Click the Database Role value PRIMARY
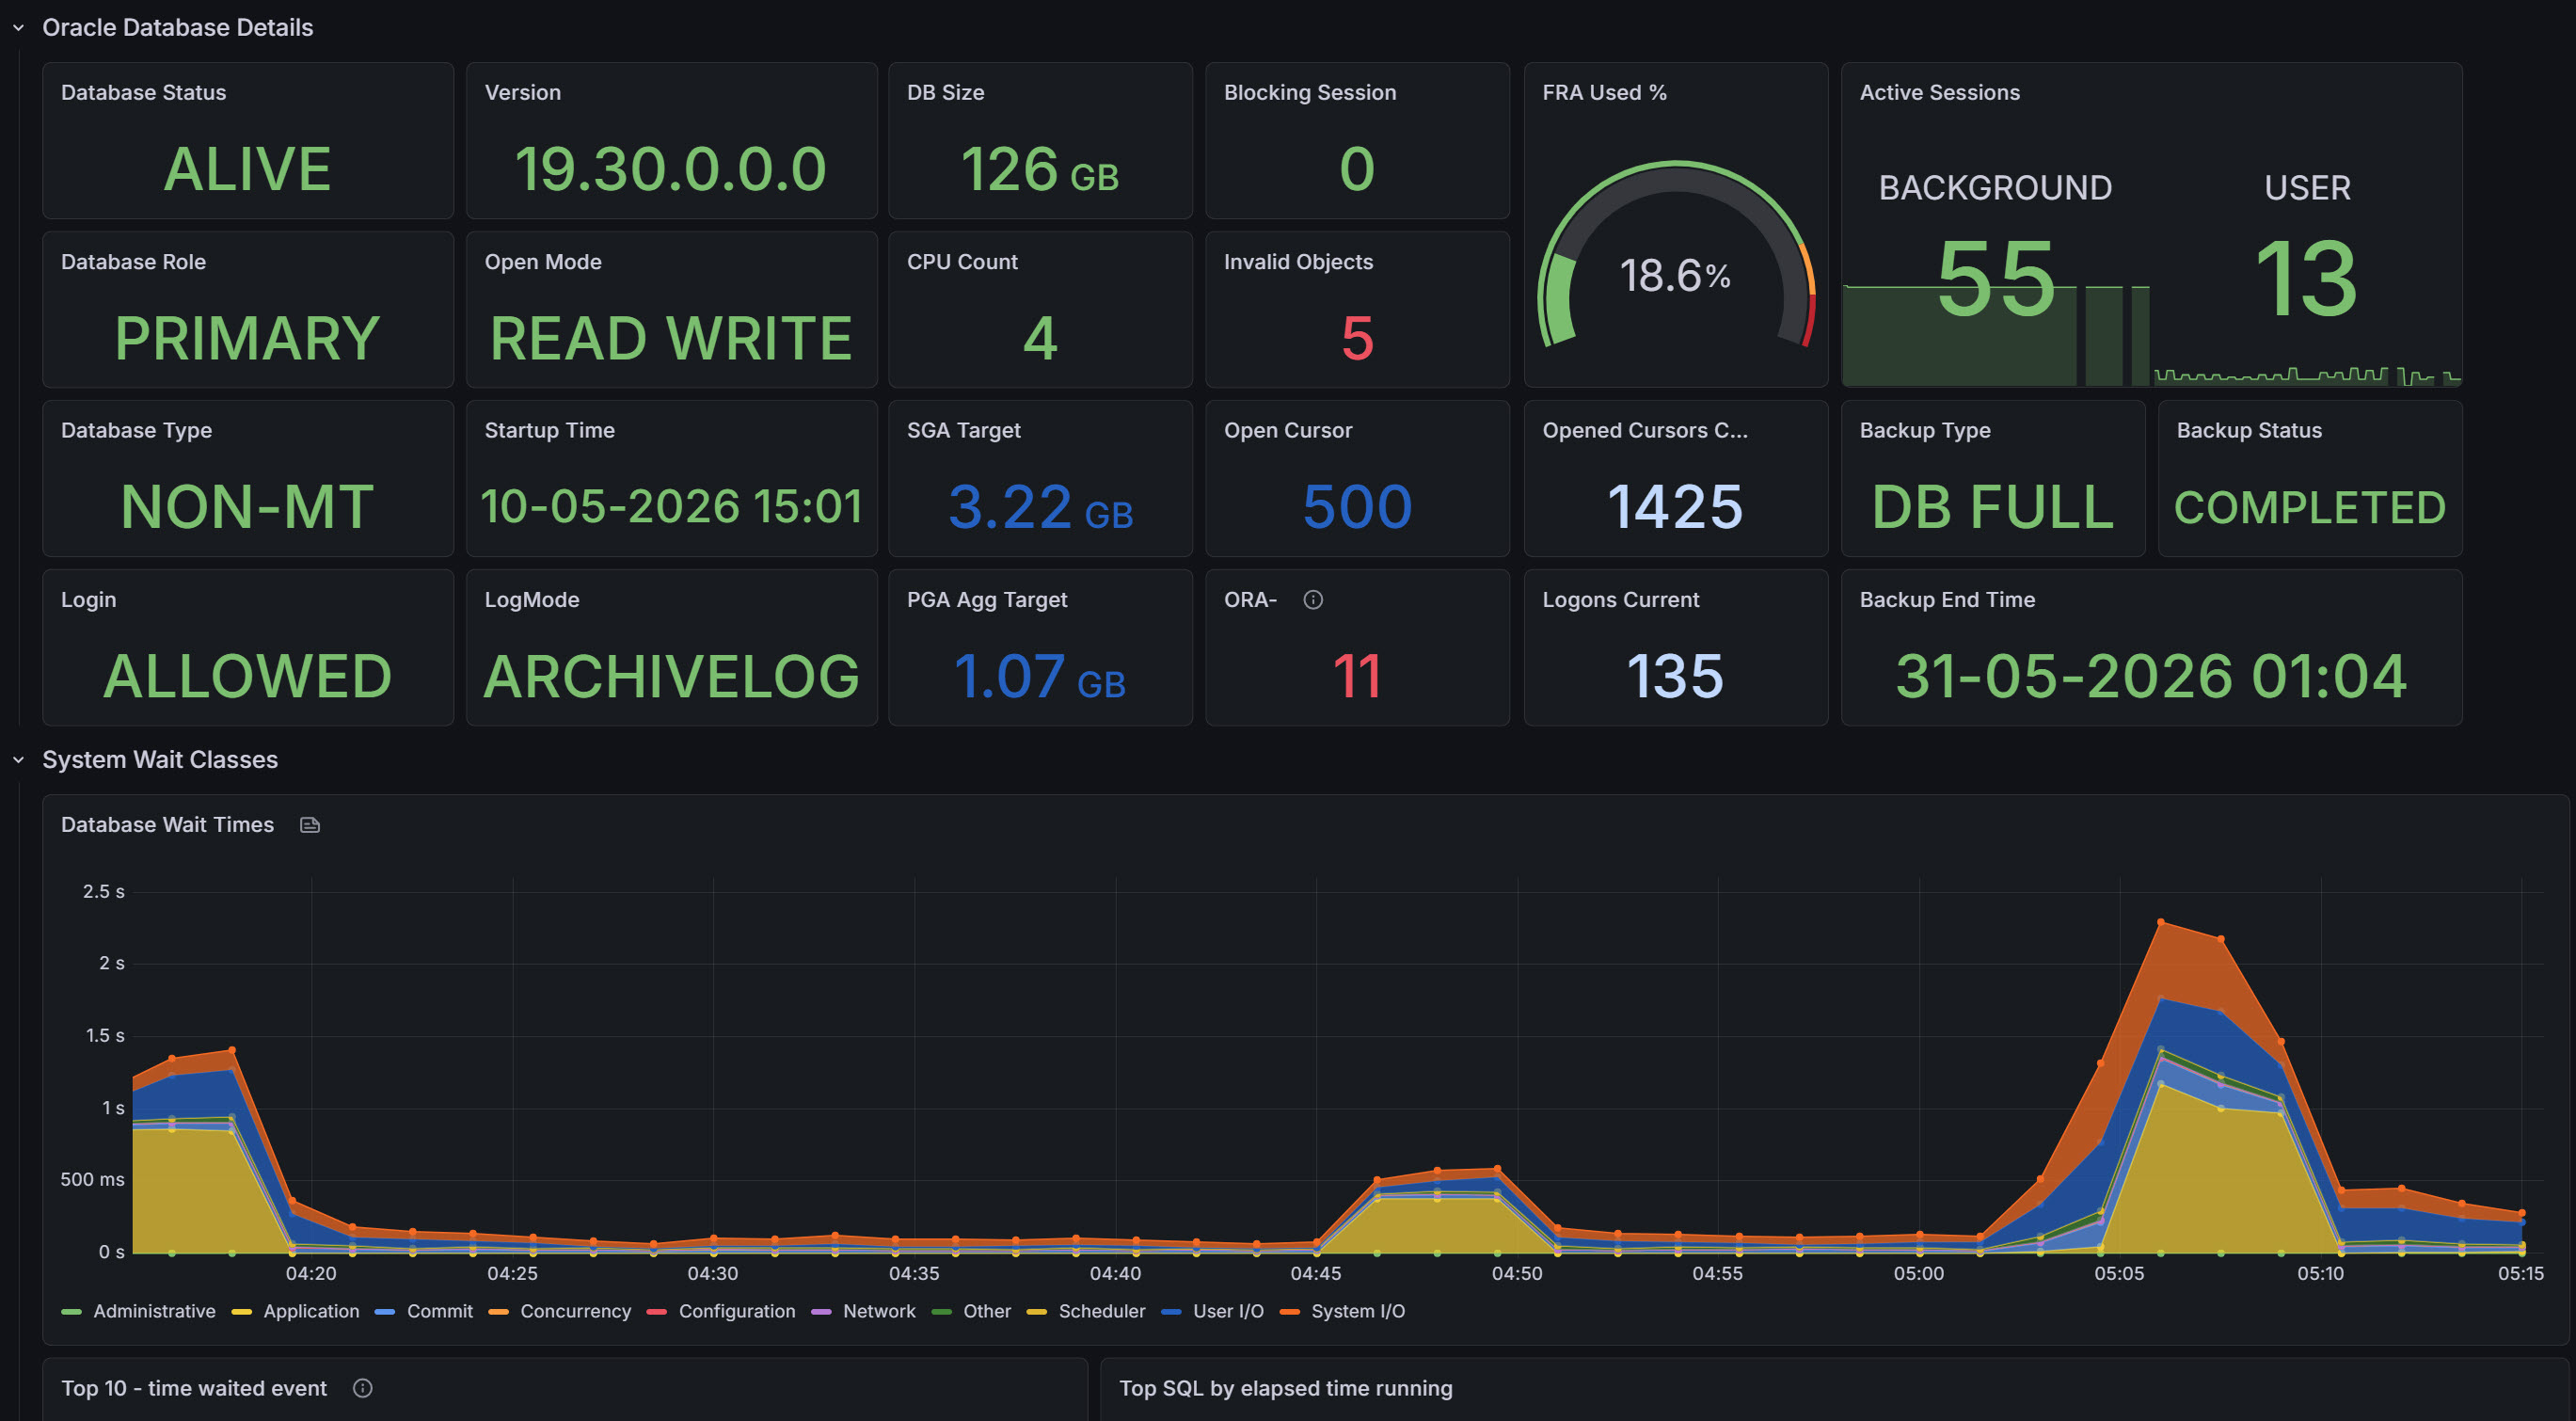2576x1421 pixels. [x=248, y=338]
